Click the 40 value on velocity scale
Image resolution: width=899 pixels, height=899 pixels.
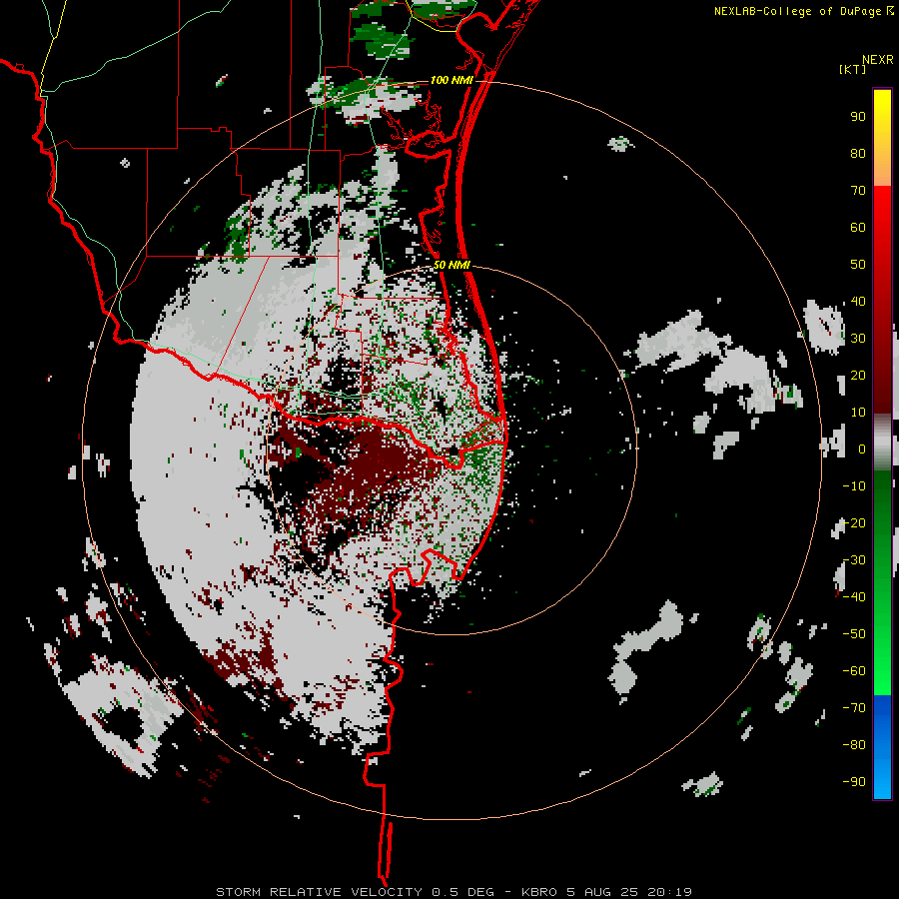[x=858, y=302]
